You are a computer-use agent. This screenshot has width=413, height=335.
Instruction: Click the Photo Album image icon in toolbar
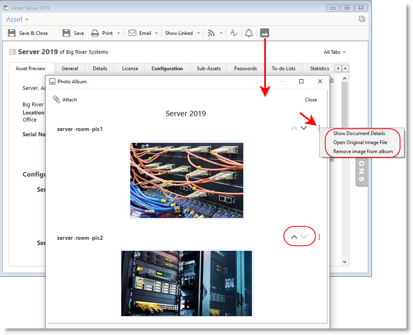265,33
